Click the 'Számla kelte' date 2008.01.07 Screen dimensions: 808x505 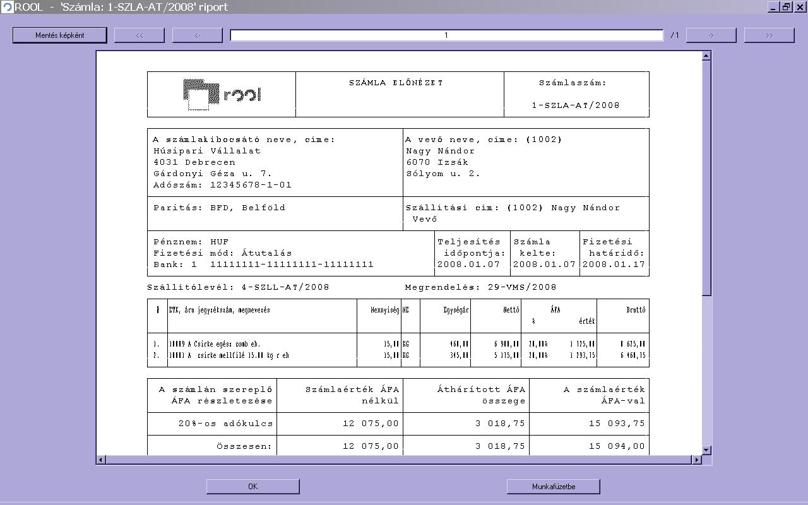pos(545,264)
